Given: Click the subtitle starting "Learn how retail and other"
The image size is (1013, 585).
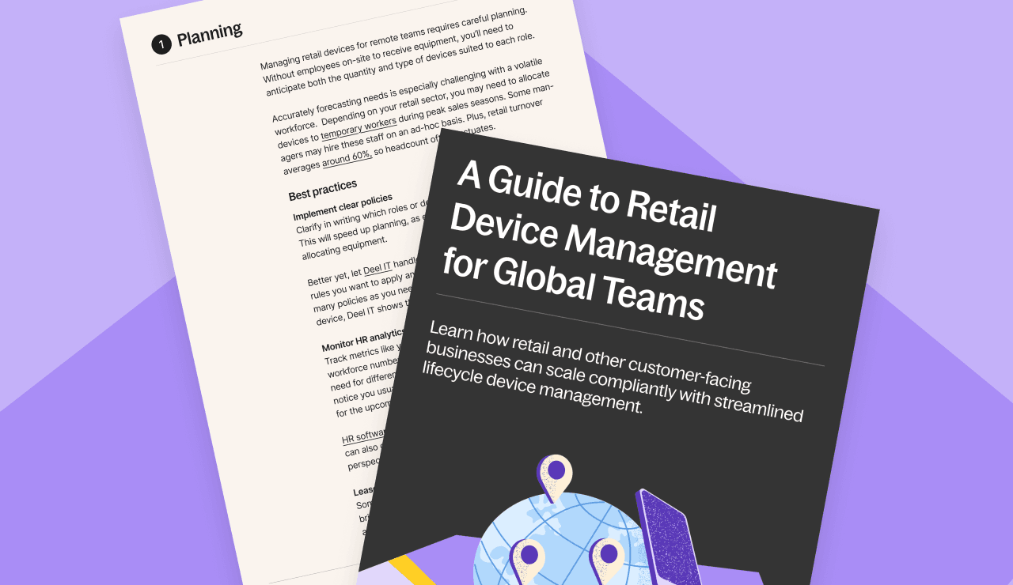Looking at the screenshot, I should (x=613, y=369).
